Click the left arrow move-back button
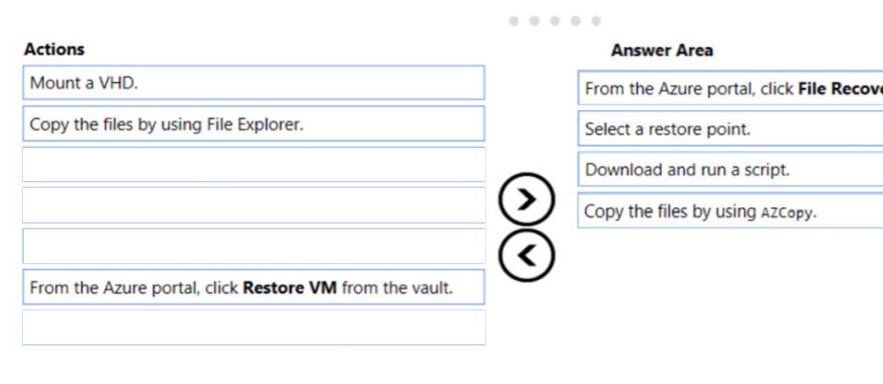The image size is (883, 384). (x=527, y=255)
